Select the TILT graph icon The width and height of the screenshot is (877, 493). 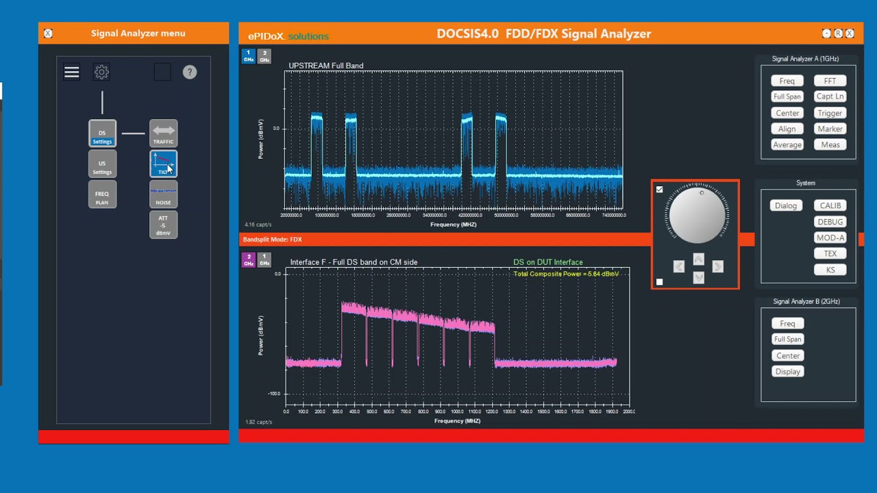point(163,164)
